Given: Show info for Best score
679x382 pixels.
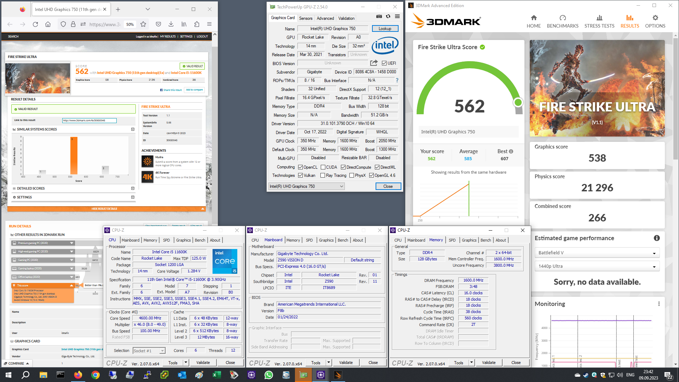Looking at the screenshot, I should [511, 151].
